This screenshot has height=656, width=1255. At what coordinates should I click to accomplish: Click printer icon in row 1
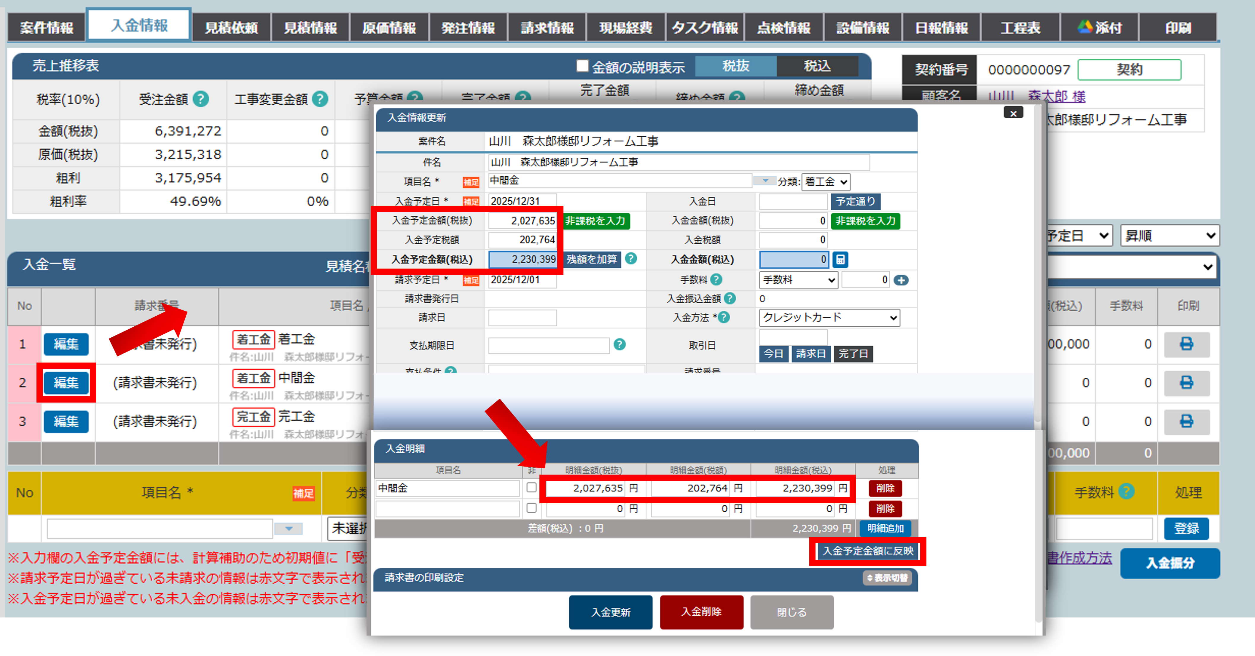pyautogui.click(x=1186, y=344)
